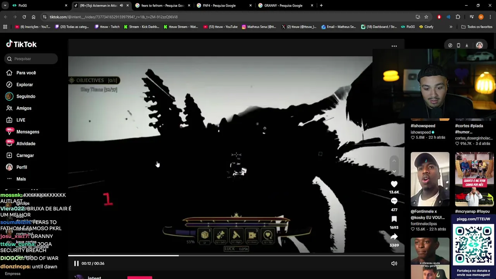Open fontinneleclips creator link
This screenshot has width=496, height=279.
coord(424,224)
